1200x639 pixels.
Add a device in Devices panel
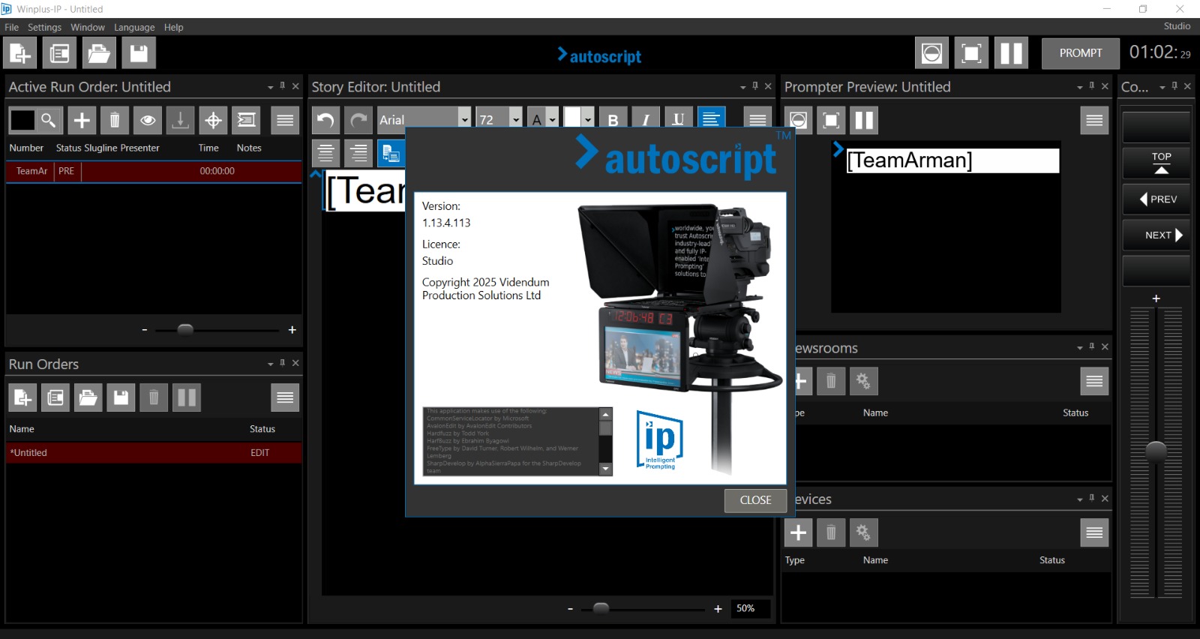click(x=799, y=532)
